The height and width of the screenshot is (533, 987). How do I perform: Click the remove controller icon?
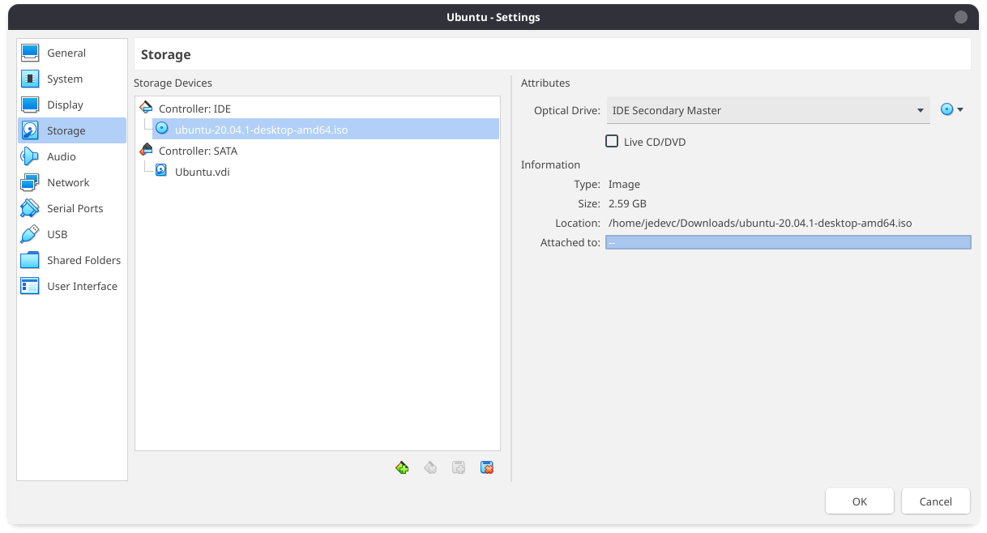pos(430,467)
